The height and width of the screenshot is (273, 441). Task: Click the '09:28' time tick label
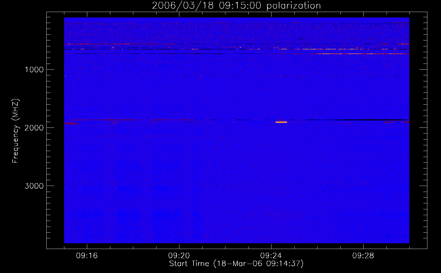[363, 256]
